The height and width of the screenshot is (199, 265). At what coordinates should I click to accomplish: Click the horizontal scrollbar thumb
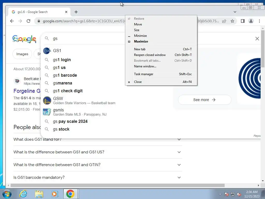(117, 186)
